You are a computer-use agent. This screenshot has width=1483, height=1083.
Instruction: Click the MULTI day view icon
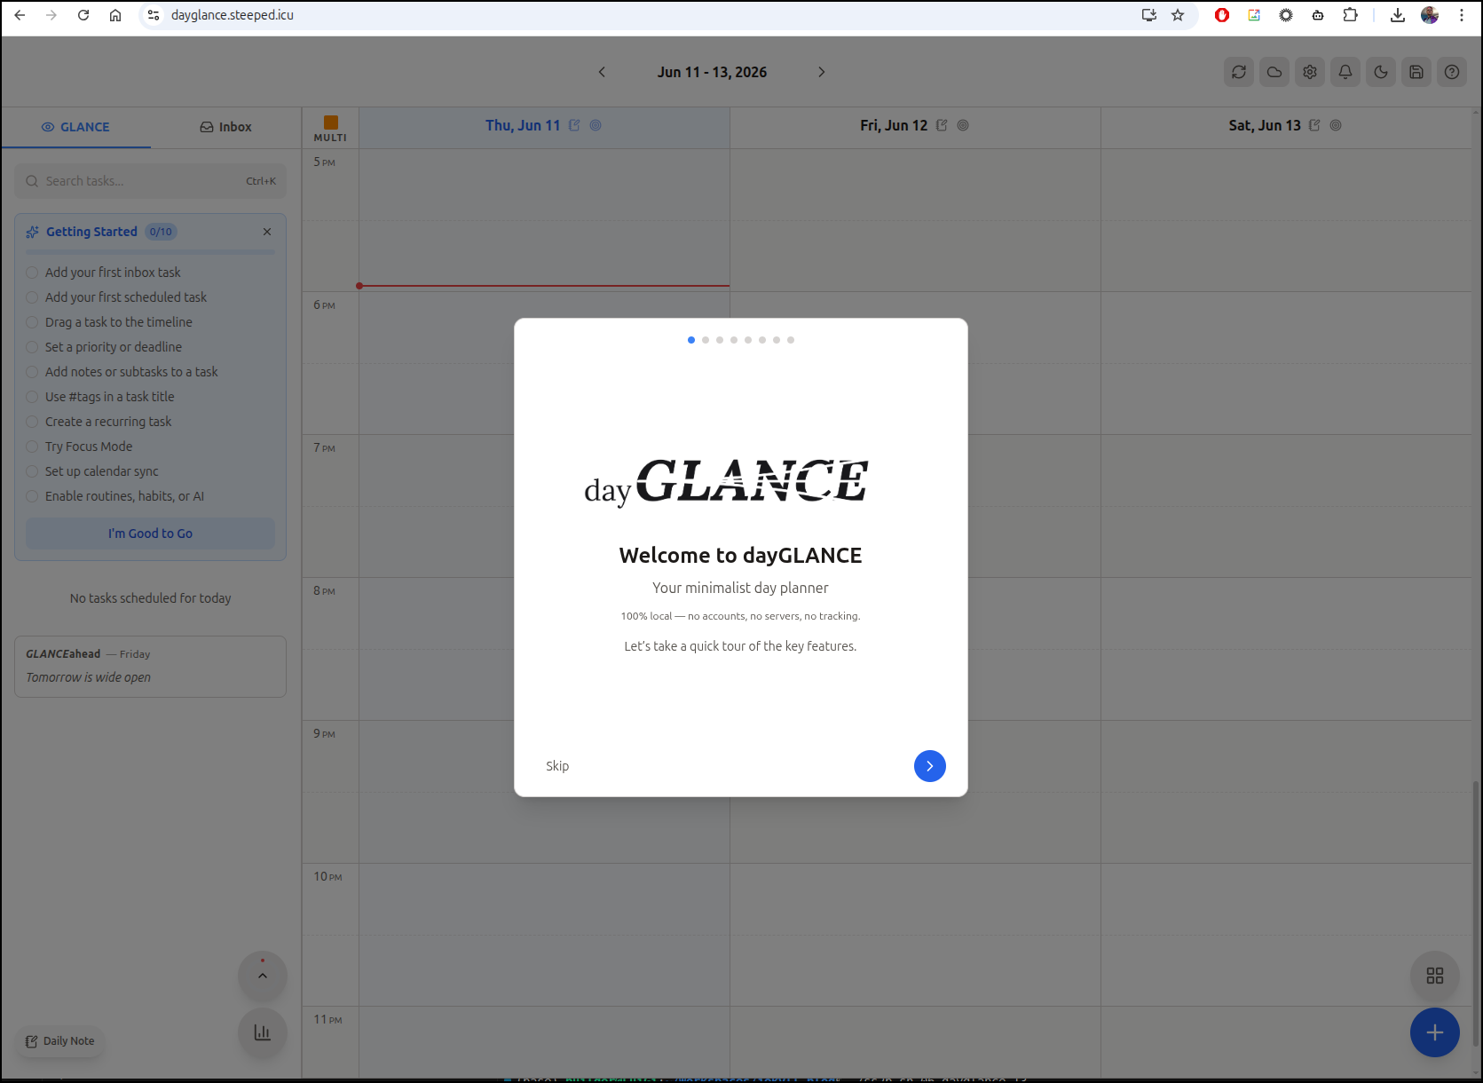(x=330, y=128)
